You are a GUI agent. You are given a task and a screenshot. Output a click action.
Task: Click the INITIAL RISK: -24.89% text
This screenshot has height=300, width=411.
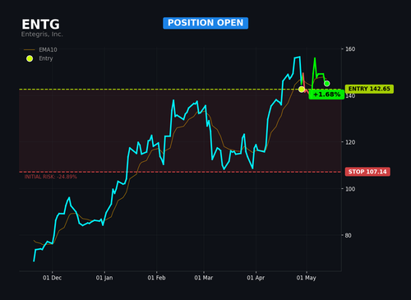click(51, 177)
